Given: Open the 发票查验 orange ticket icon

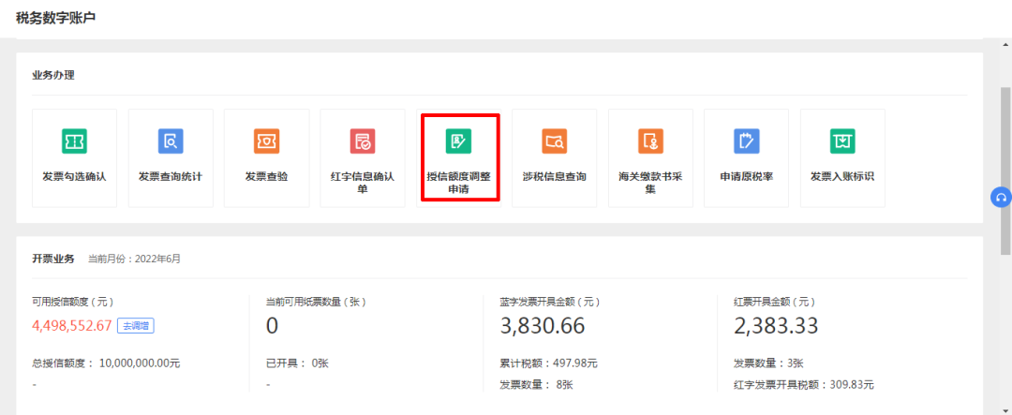Looking at the screenshot, I should (x=266, y=141).
